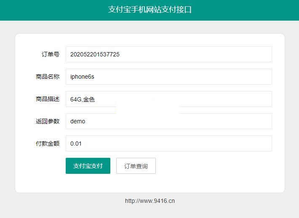Click the demo text in return parameter
The image size is (299, 218).
[77, 121]
